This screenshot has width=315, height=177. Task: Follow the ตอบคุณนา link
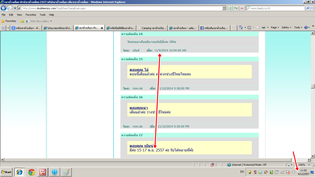pyautogui.click(x=139, y=108)
